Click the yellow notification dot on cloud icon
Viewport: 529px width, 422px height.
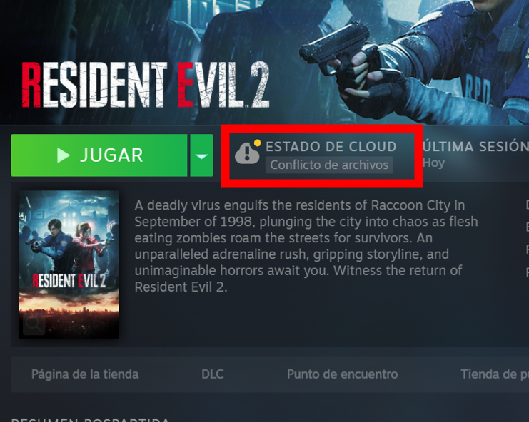point(257,143)
